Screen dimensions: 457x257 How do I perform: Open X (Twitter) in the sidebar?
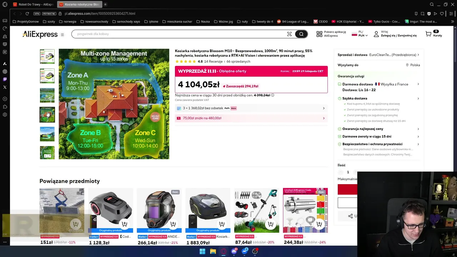[5, 87]
